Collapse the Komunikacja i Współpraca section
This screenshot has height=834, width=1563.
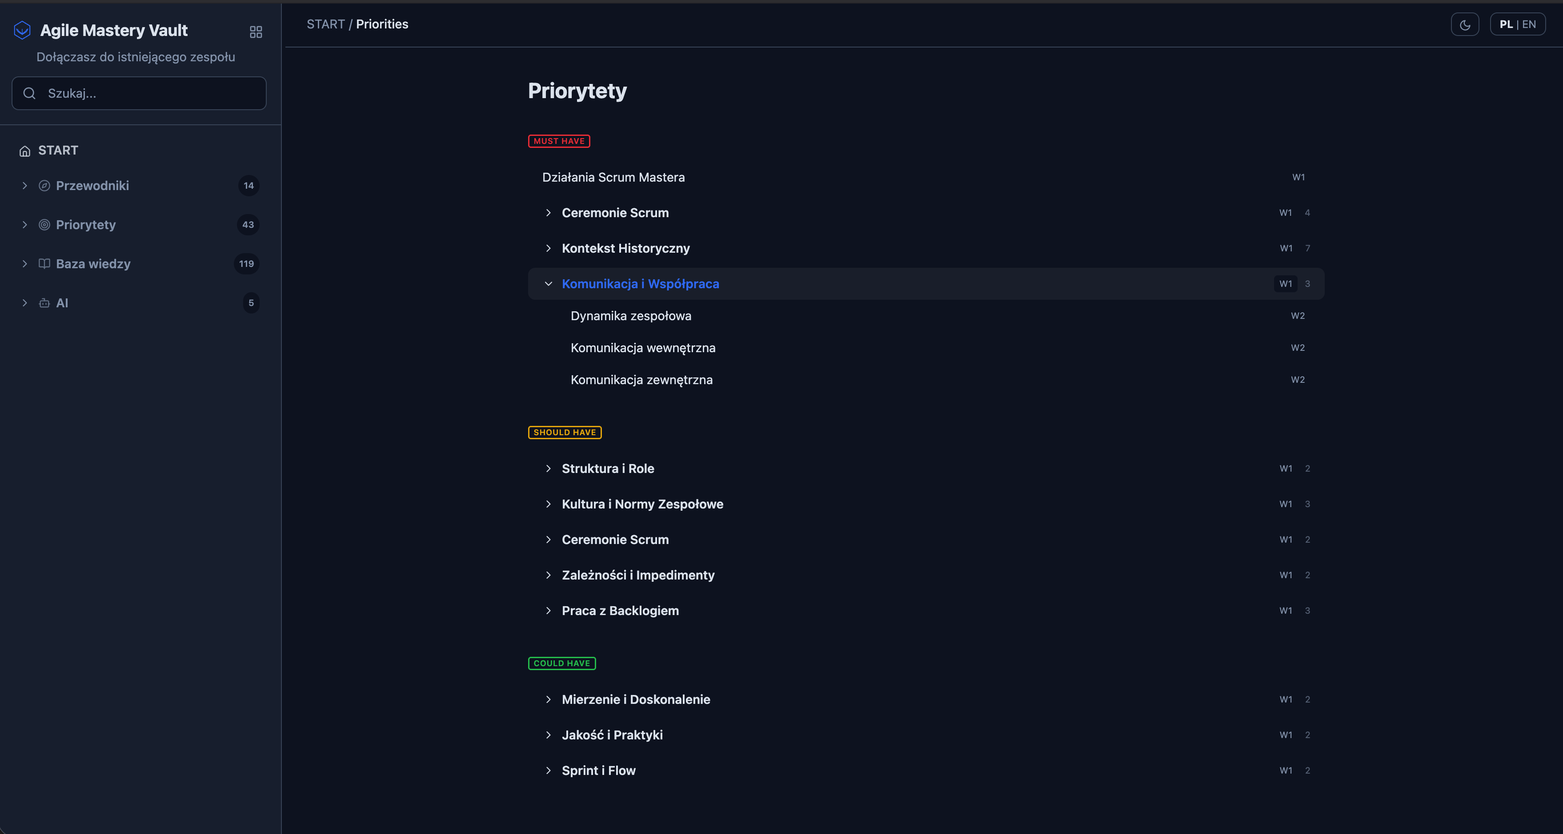tap(549, 284)
